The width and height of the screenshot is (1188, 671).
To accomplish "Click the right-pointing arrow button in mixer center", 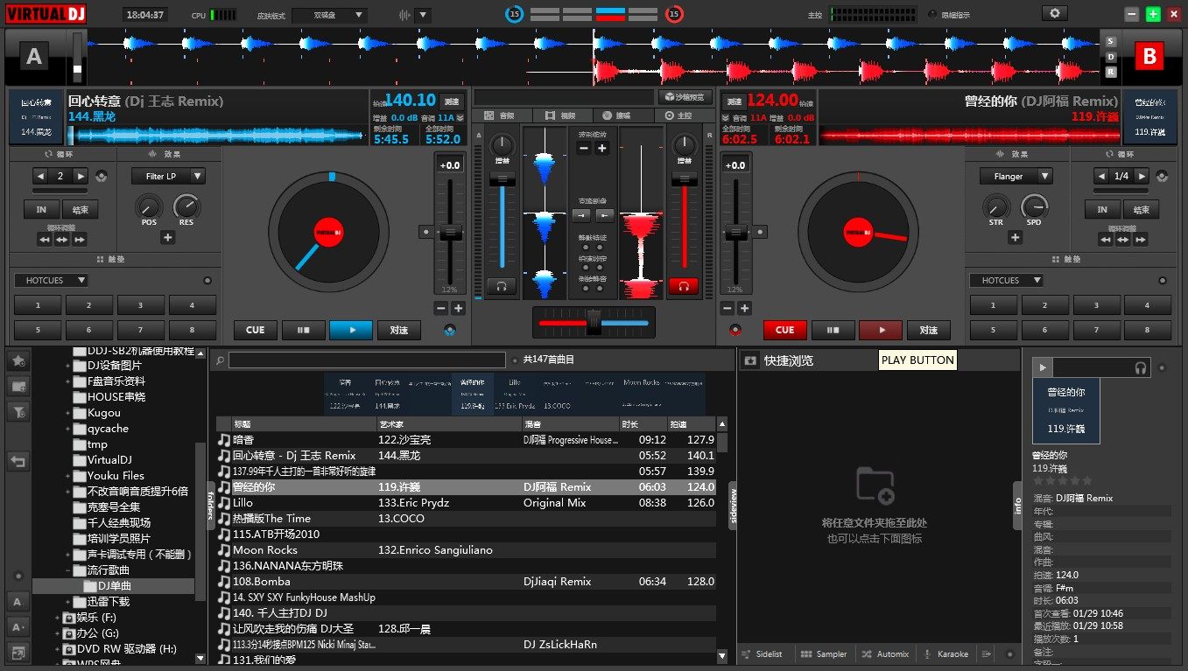I will [x=582, y=215].
